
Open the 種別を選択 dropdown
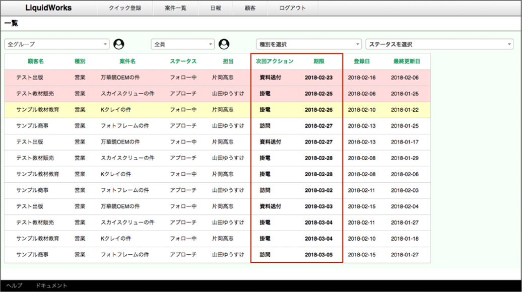(307, 44)
